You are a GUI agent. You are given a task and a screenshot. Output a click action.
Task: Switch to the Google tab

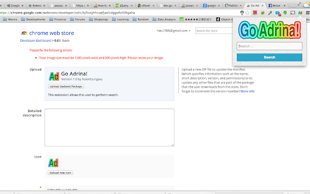coord(15,5)
